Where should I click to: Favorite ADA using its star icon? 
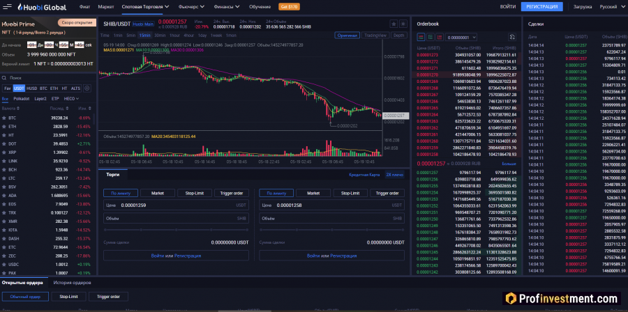(4, 196)
